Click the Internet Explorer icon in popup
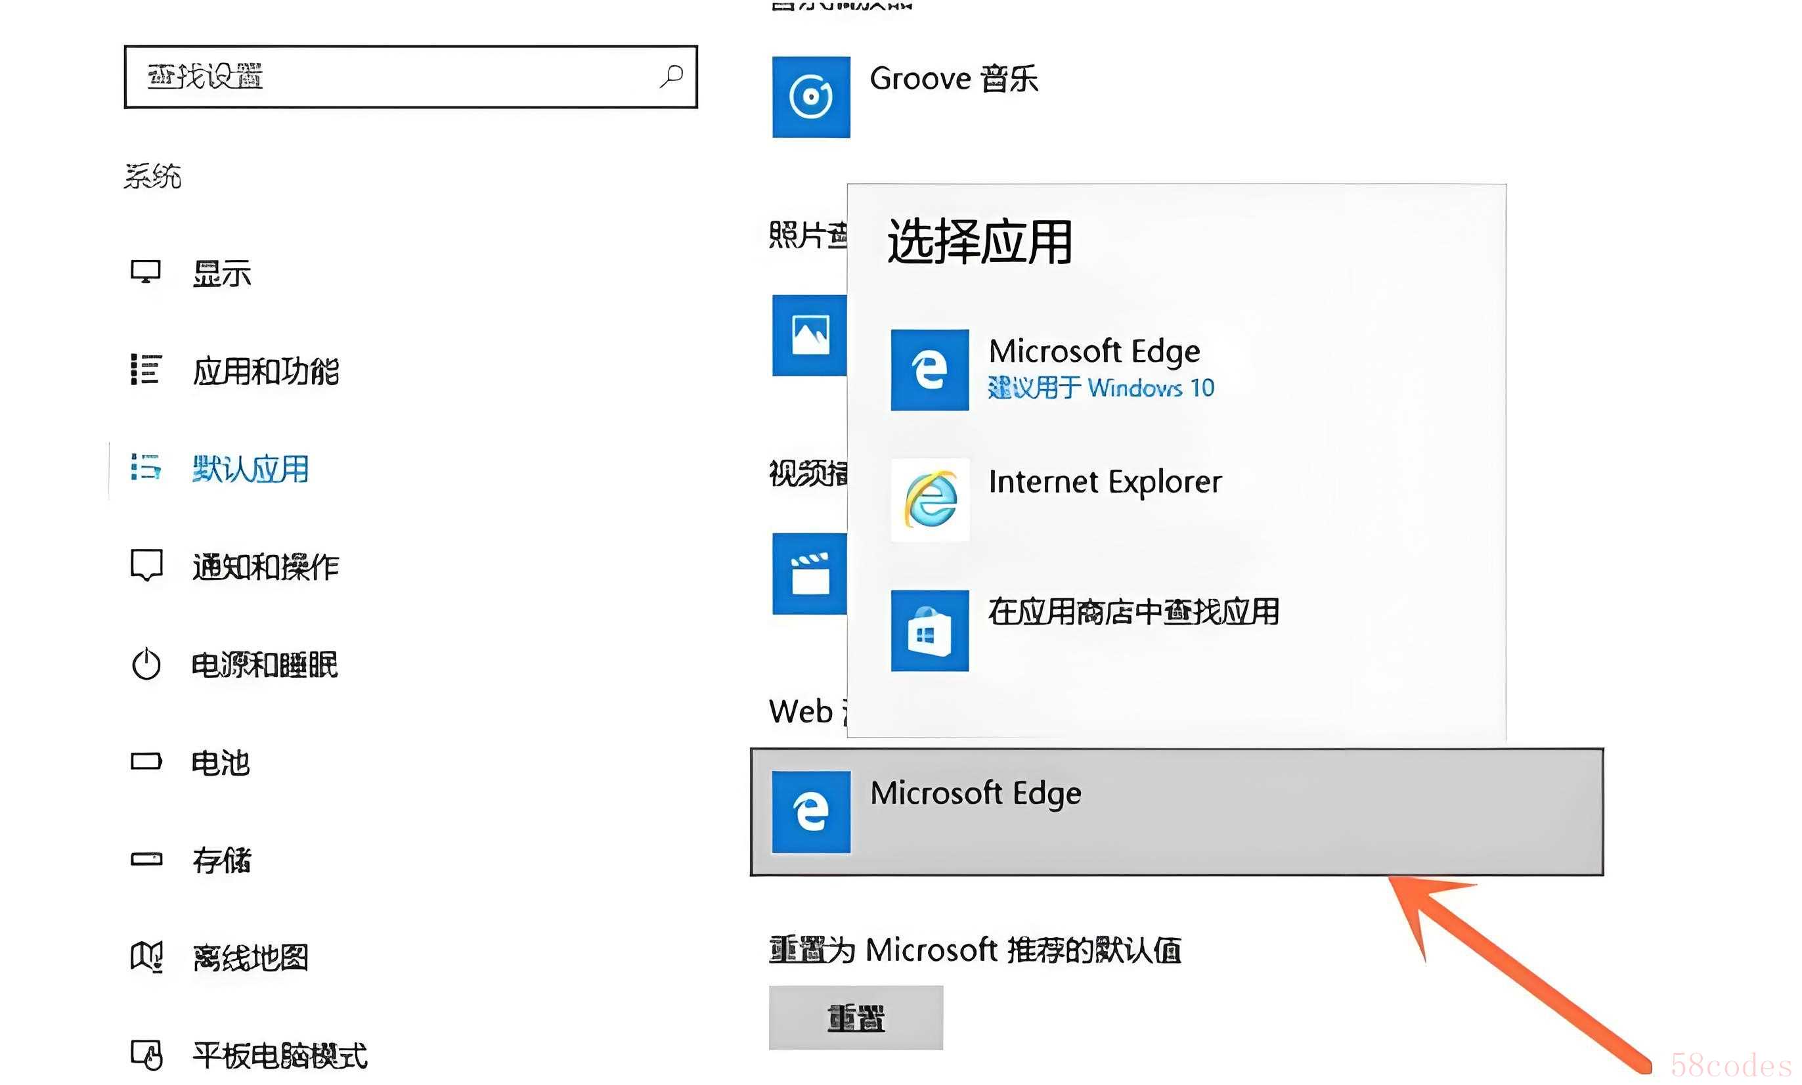The width and height of the screenshot is (1802, 1085). pyautogui.click(x=929, y=500)
